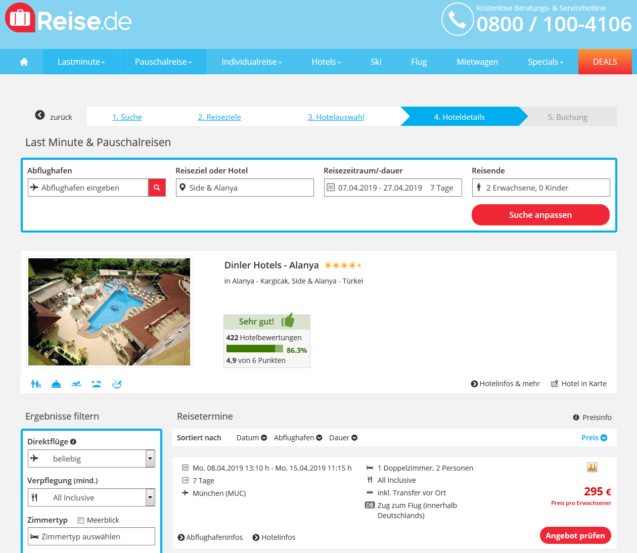Image resolution: width=637 pixels, height=553 pixels.
Task: Click the Direktflüge info icon
Action: tap(73, 441)
